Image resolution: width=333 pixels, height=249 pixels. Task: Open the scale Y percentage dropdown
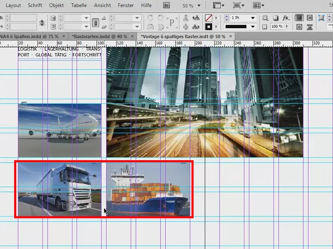pyautogui.click(x=86, y=27)
